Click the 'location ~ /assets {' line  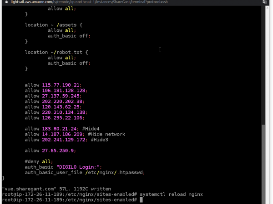[54, 25]
